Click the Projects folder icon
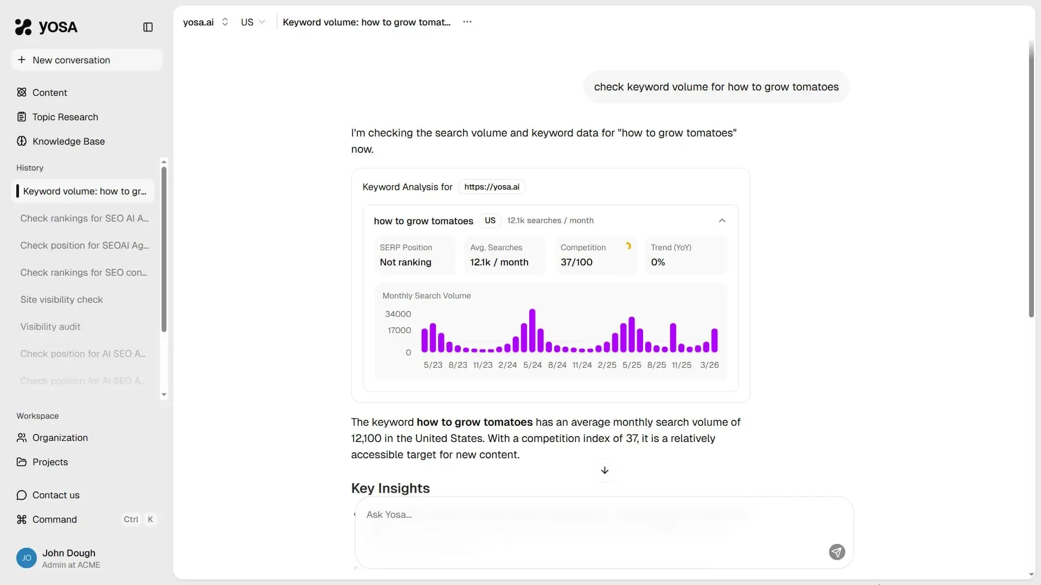The image size is (1041, 585). point(22,461)
